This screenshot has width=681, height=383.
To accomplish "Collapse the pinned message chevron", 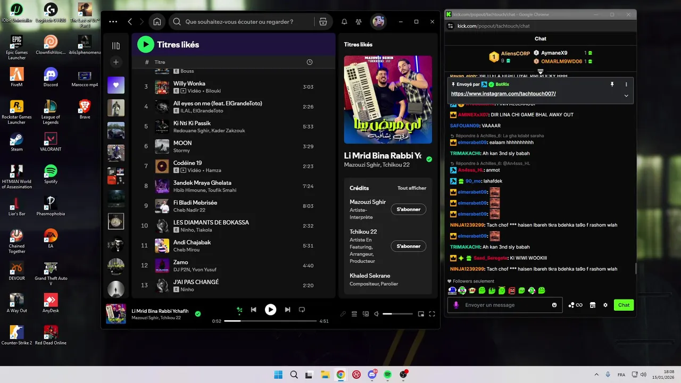I will [x=626, y=96].
